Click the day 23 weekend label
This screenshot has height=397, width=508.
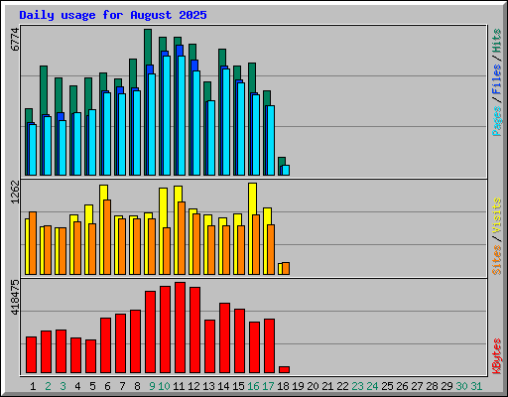tap(357, 386)
